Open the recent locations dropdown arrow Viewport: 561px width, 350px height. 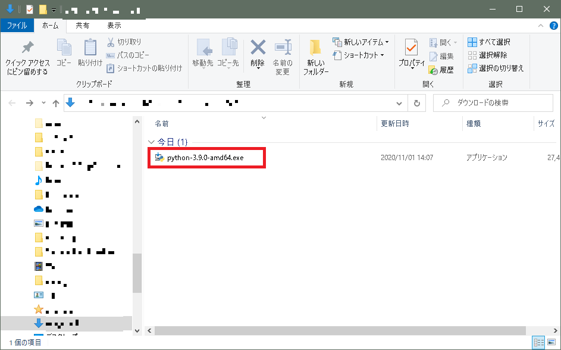pos(43,103)
